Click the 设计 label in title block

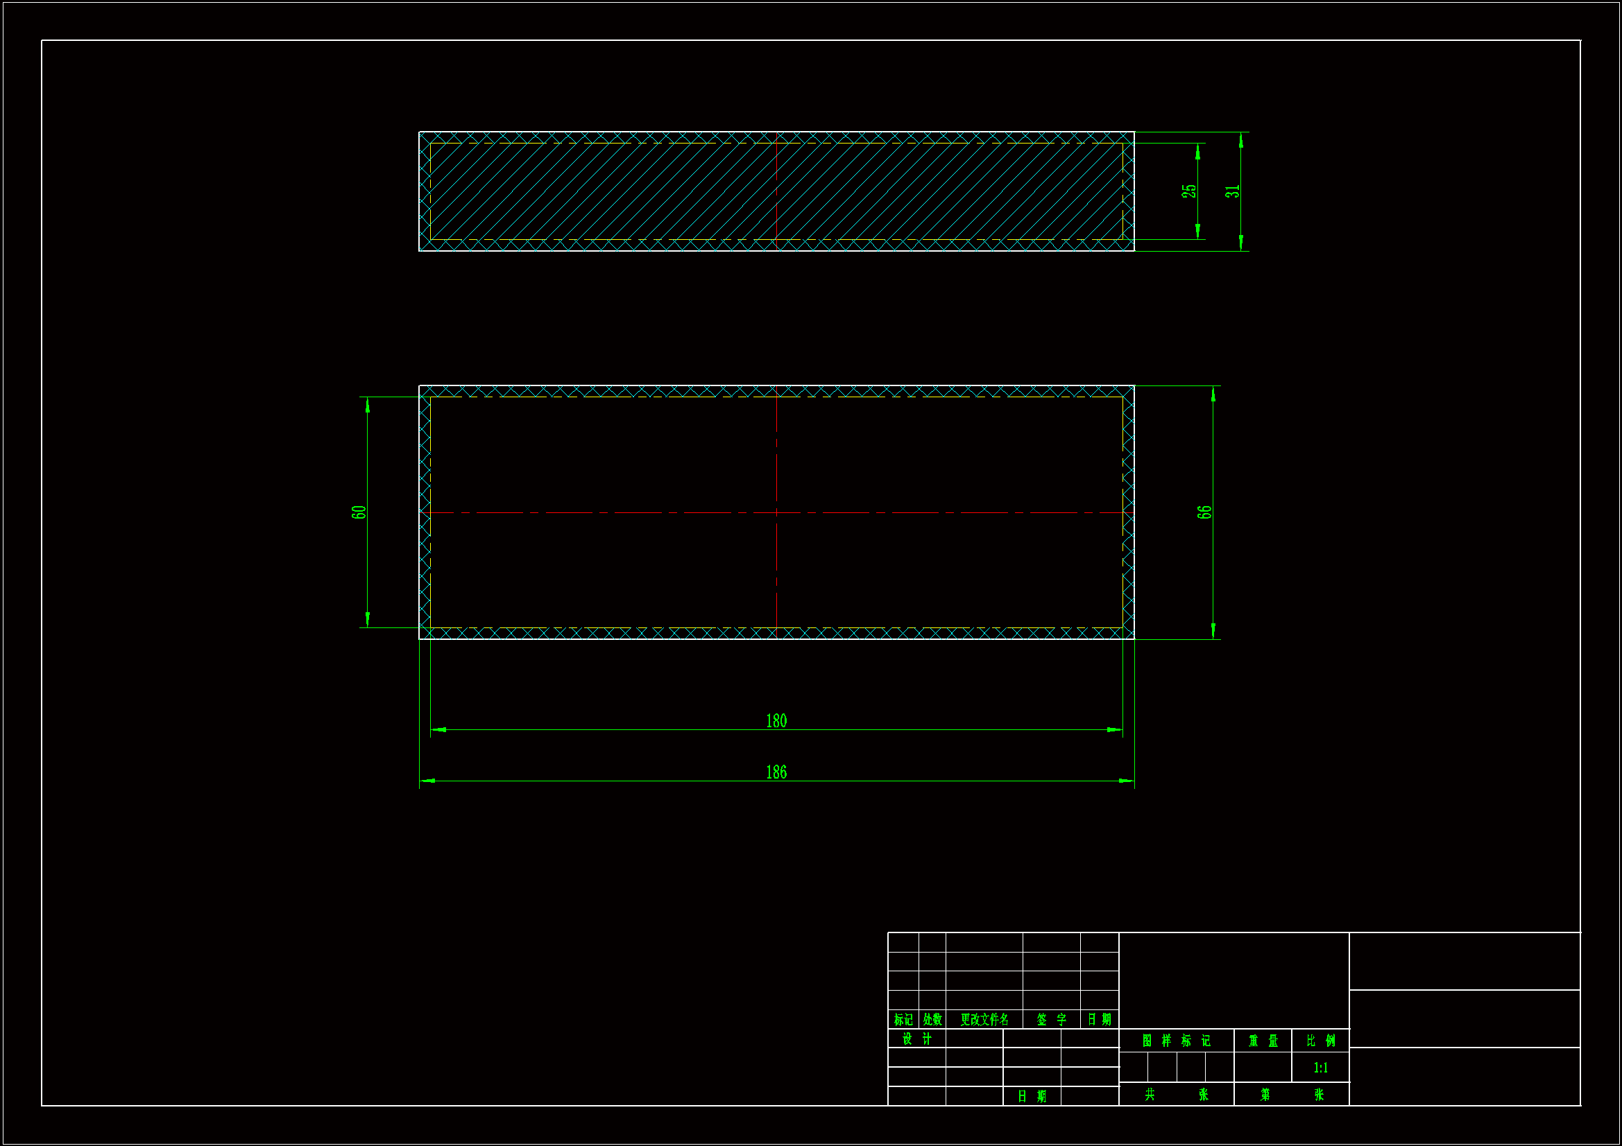click(917, 1039)
